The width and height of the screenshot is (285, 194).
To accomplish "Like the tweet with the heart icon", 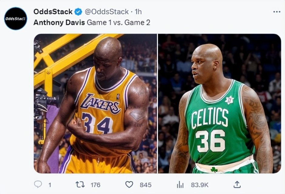I will (129, 184).
